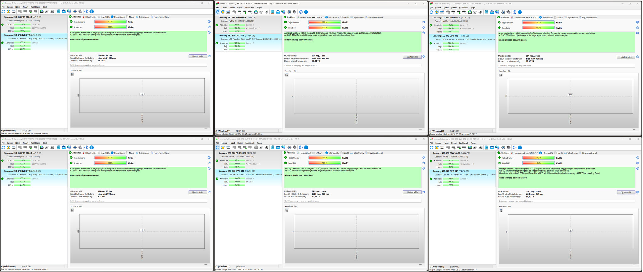The height and width of the screenshot is (272, 643).
Task: Click blue refresh icon in 19,92 TB window
Action: click(431, 12)
